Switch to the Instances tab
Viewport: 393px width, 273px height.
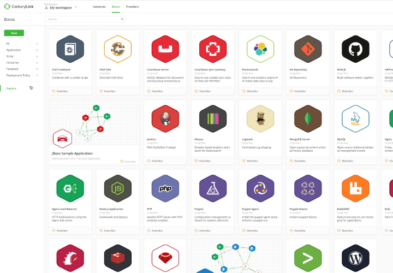(x=99, y=7)
